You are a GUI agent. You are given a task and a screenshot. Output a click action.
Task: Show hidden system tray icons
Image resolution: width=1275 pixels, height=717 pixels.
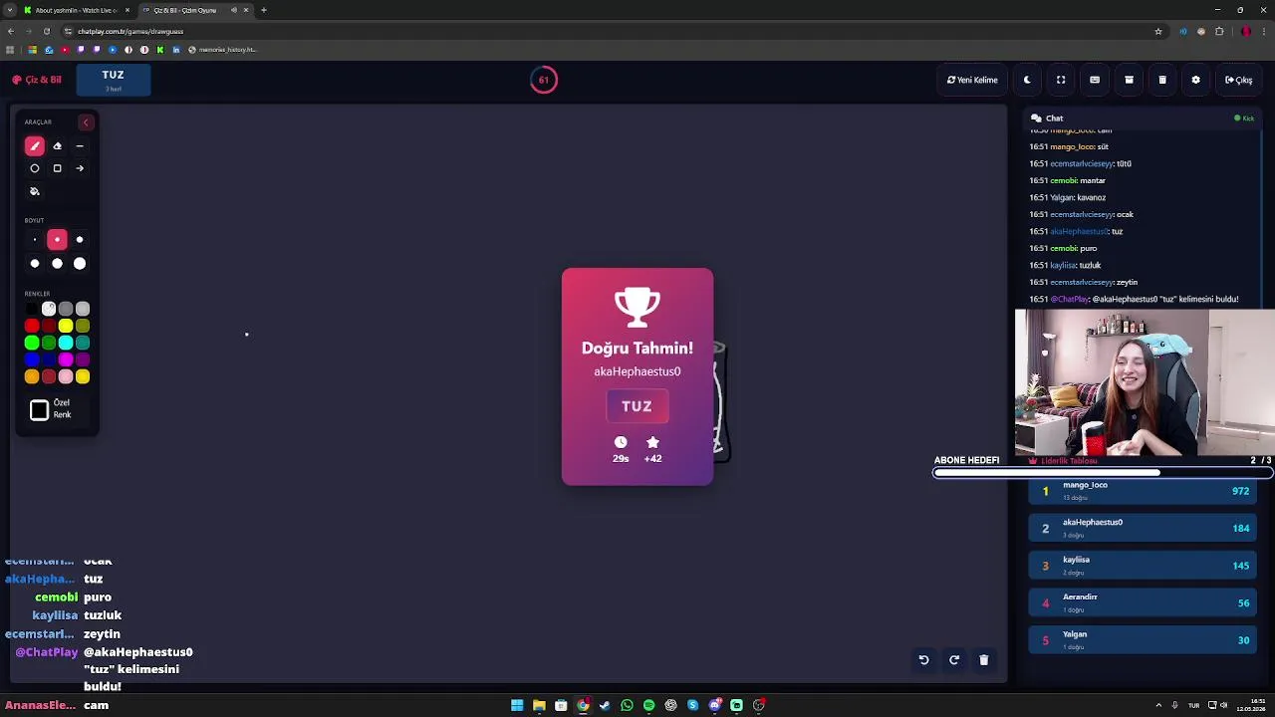click(1158, 705)
